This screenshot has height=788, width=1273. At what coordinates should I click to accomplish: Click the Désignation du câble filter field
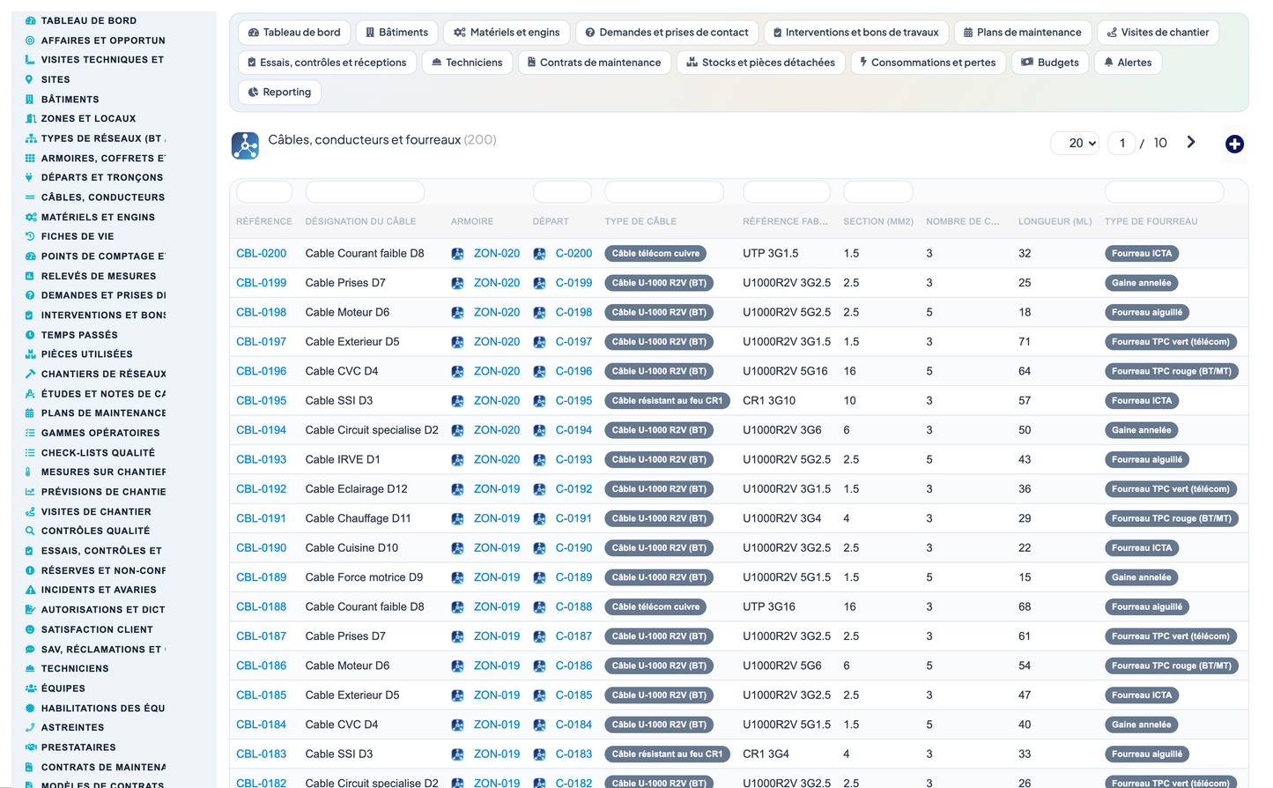(x=365, y=191)
